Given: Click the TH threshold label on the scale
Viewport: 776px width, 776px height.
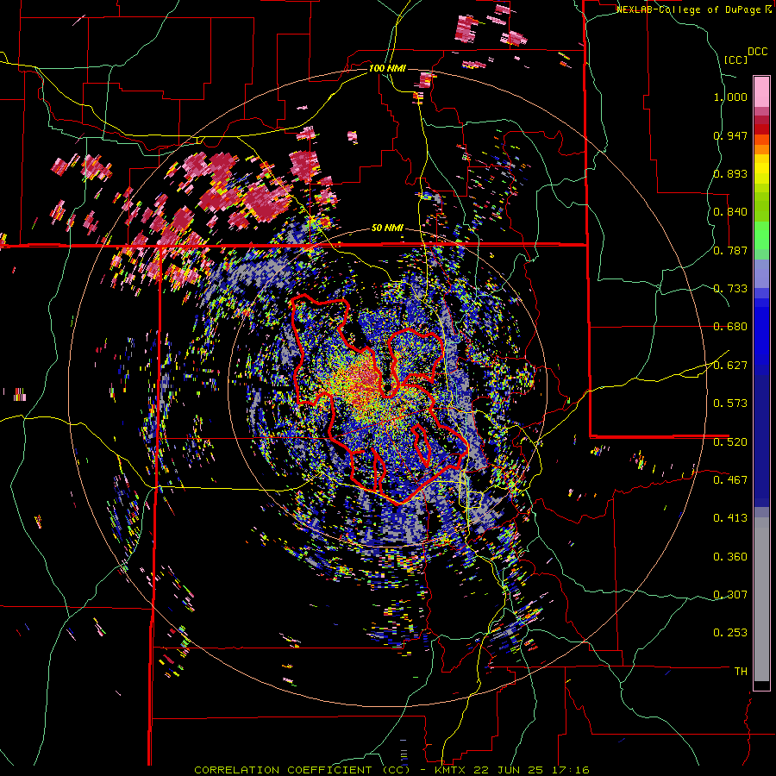Looking at the screenshot, I should point(741,671).
